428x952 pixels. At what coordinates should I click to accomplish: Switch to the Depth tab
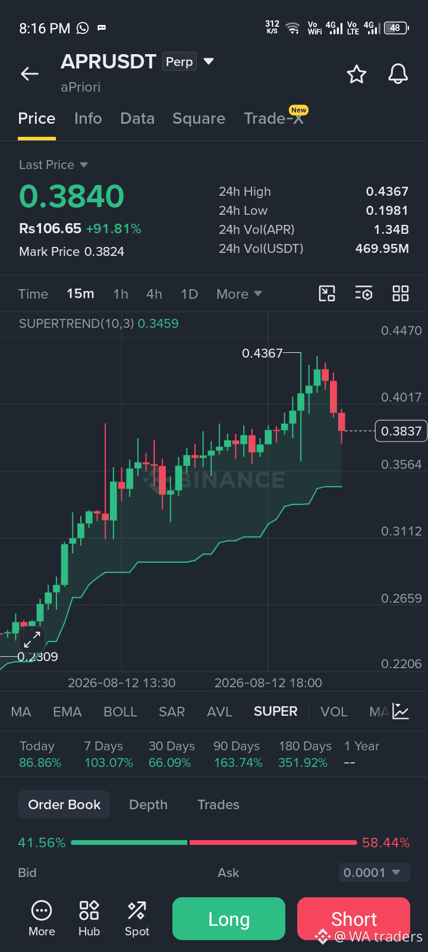148,804
